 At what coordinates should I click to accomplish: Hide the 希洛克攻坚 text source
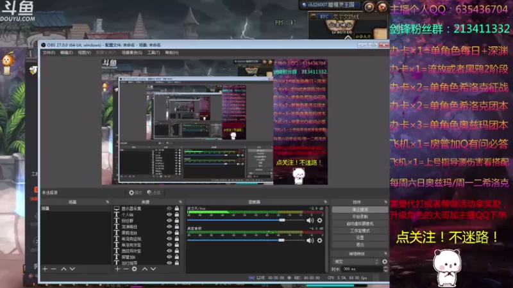[x=169, y=244]
